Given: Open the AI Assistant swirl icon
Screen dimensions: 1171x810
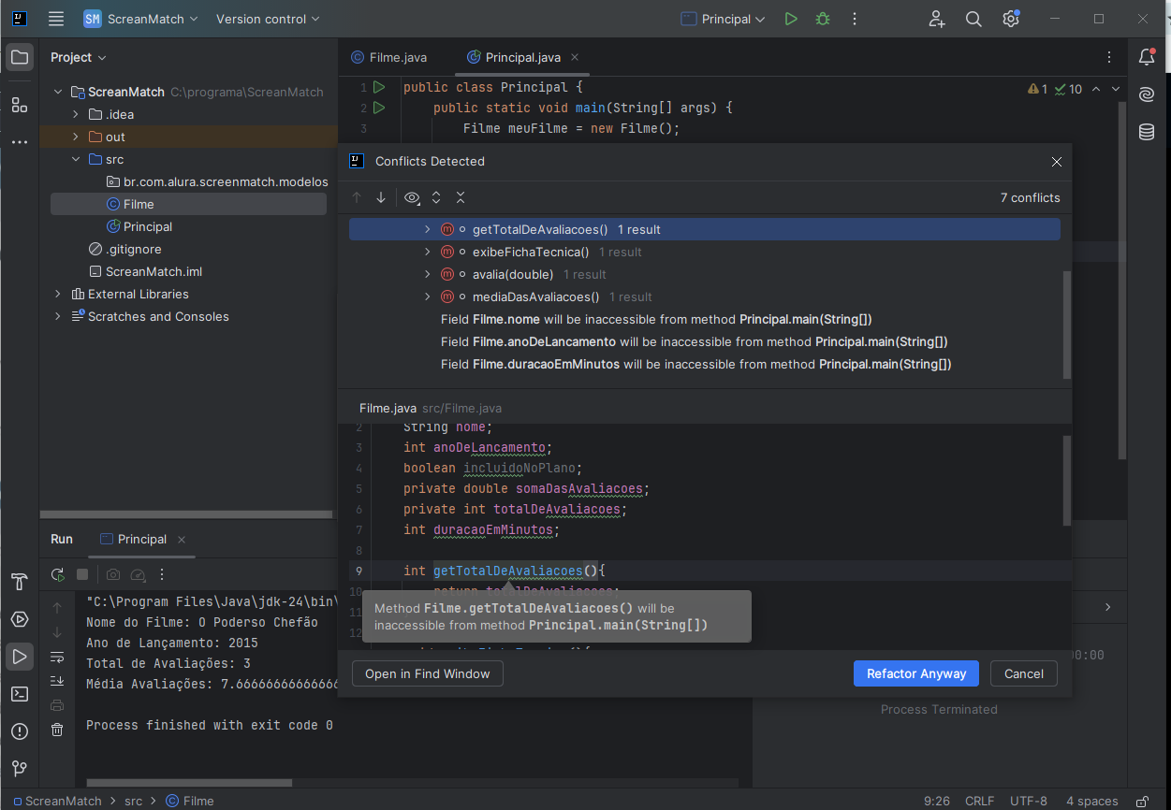Looking at the screenshot, I should pos(1147,94).
